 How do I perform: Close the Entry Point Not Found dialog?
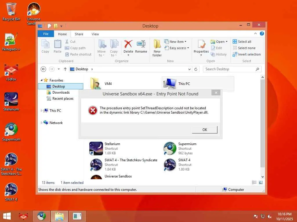pos(216,92)
